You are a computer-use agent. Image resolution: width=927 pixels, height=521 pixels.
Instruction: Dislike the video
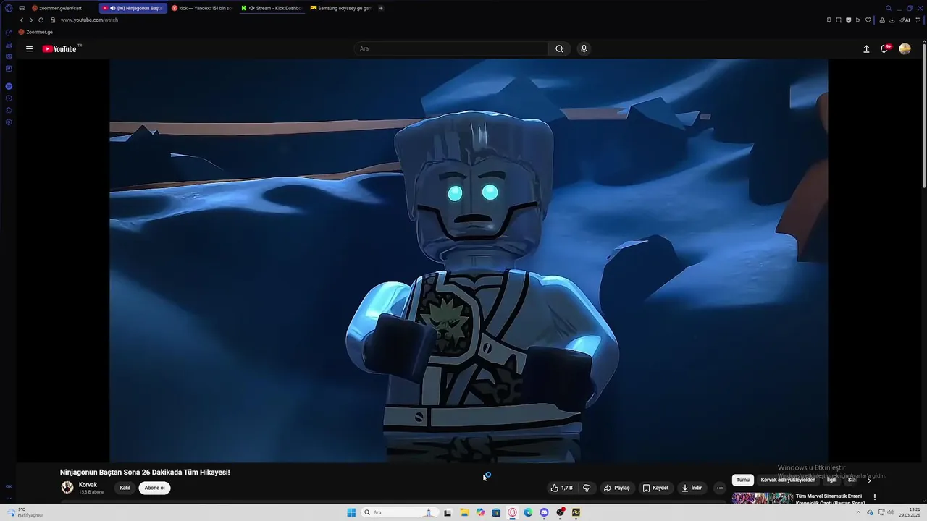587,488
